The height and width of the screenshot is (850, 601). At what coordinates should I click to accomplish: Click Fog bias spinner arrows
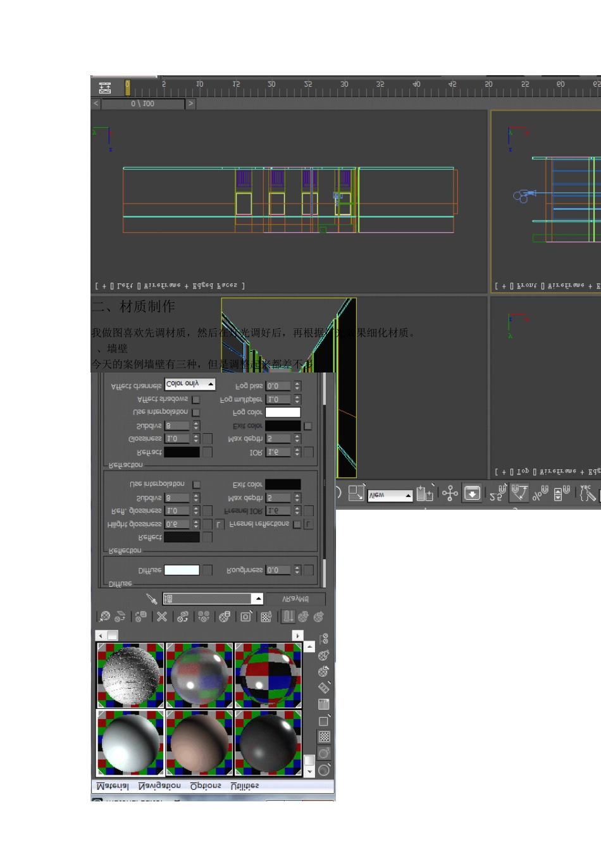point(297,386)
